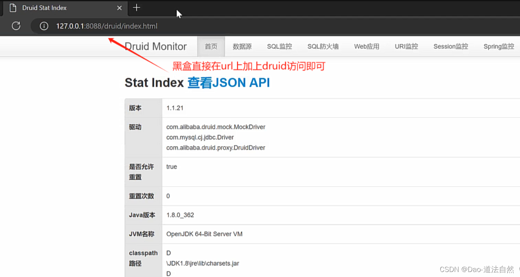
Task: Select the Druid Stat Index browser tab
Action: (64, 8)
